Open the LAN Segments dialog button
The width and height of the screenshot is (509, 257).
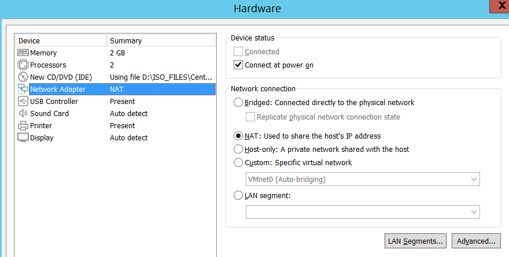click(x=416, y=241)
